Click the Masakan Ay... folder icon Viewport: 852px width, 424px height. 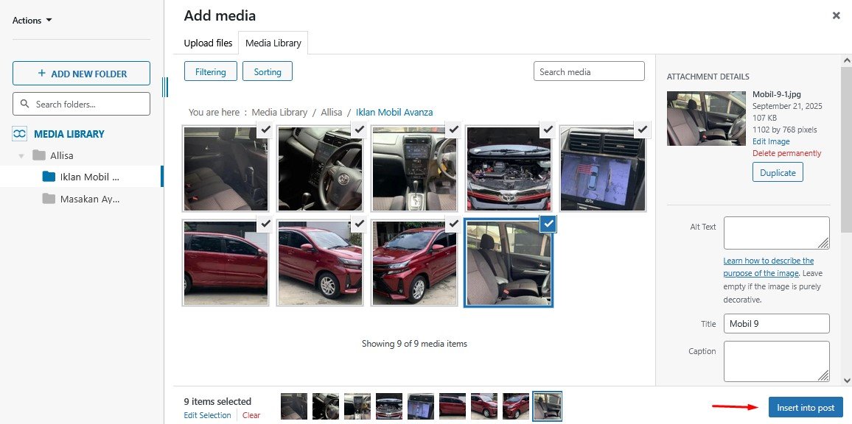pyautogui.click(x=49, y=199)
